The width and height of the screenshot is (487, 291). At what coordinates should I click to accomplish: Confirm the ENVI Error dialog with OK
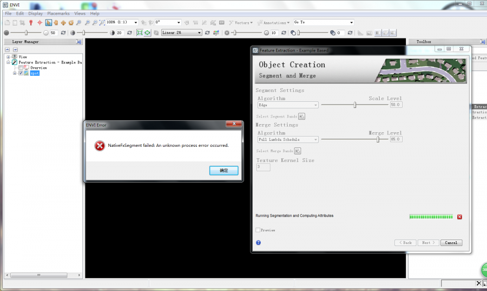click(224, 170)
